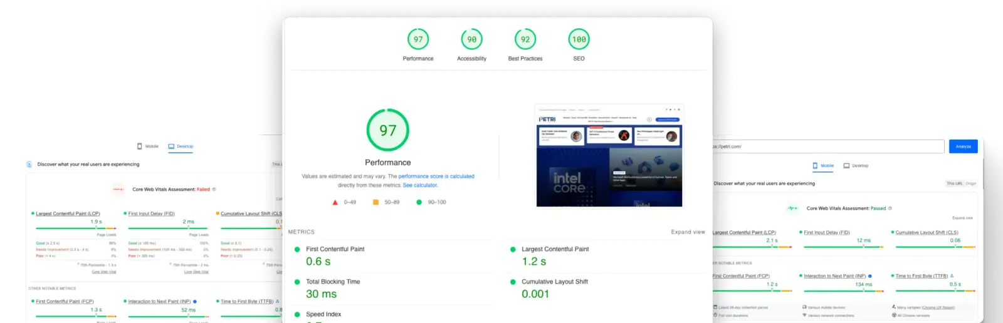1003x323 pixels.
Task: Click the passed Core Web Vitals pulse icon
Action: (x=793, y=208)
